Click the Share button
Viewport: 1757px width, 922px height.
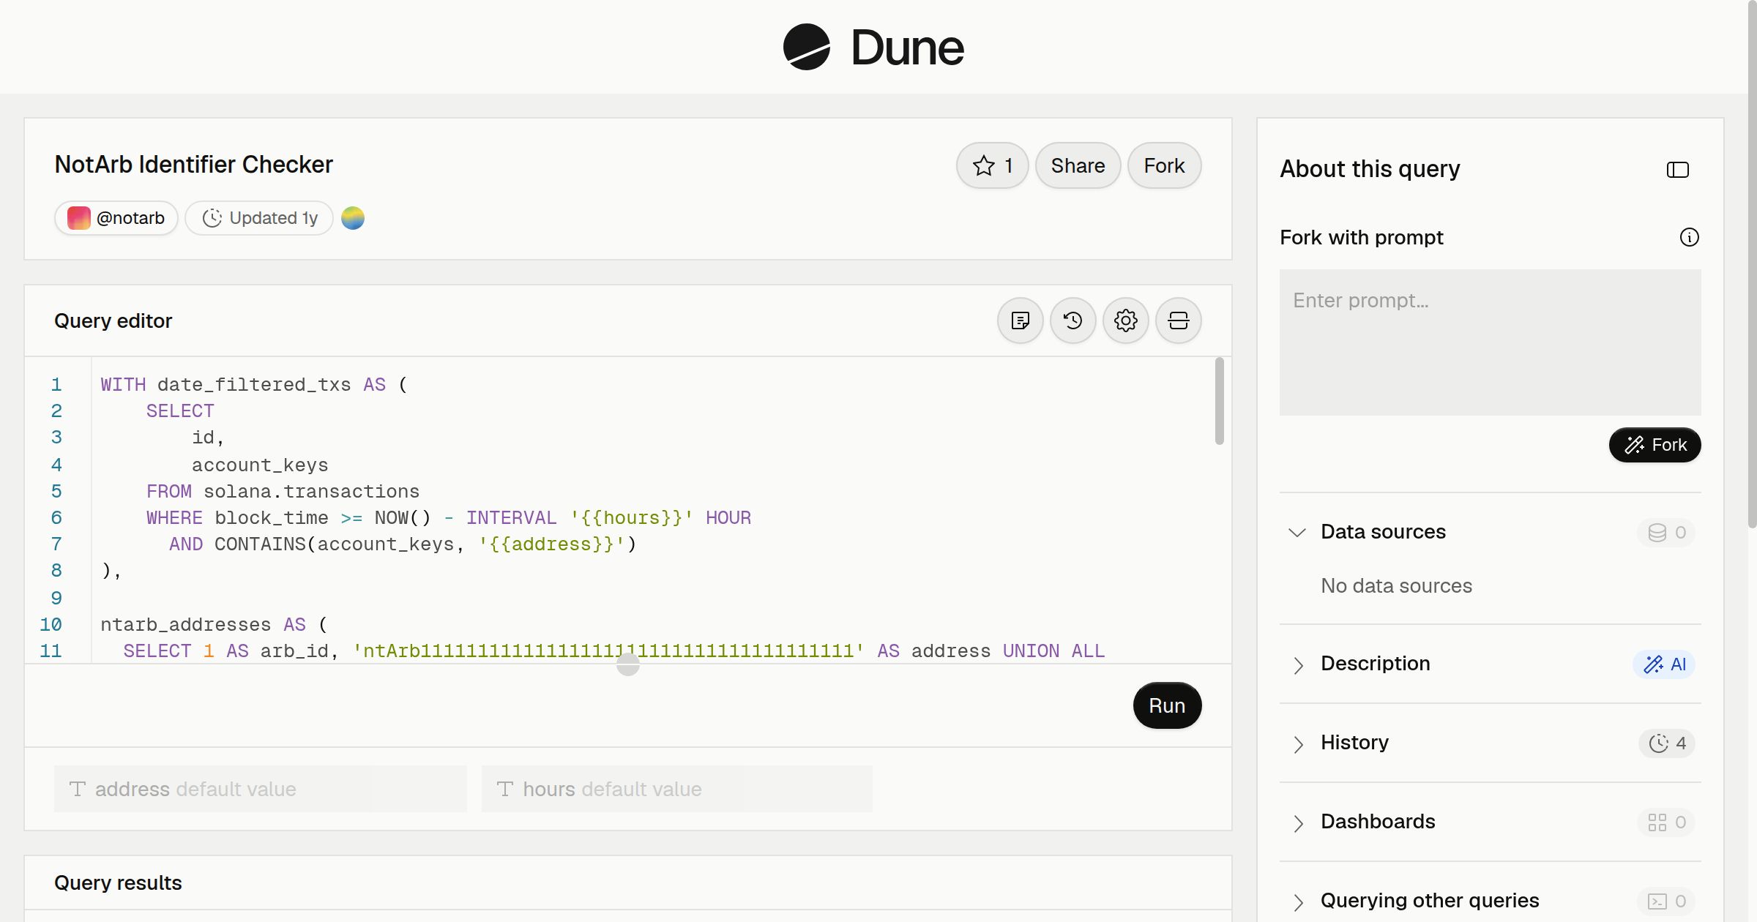click(x=1078, y=165)
